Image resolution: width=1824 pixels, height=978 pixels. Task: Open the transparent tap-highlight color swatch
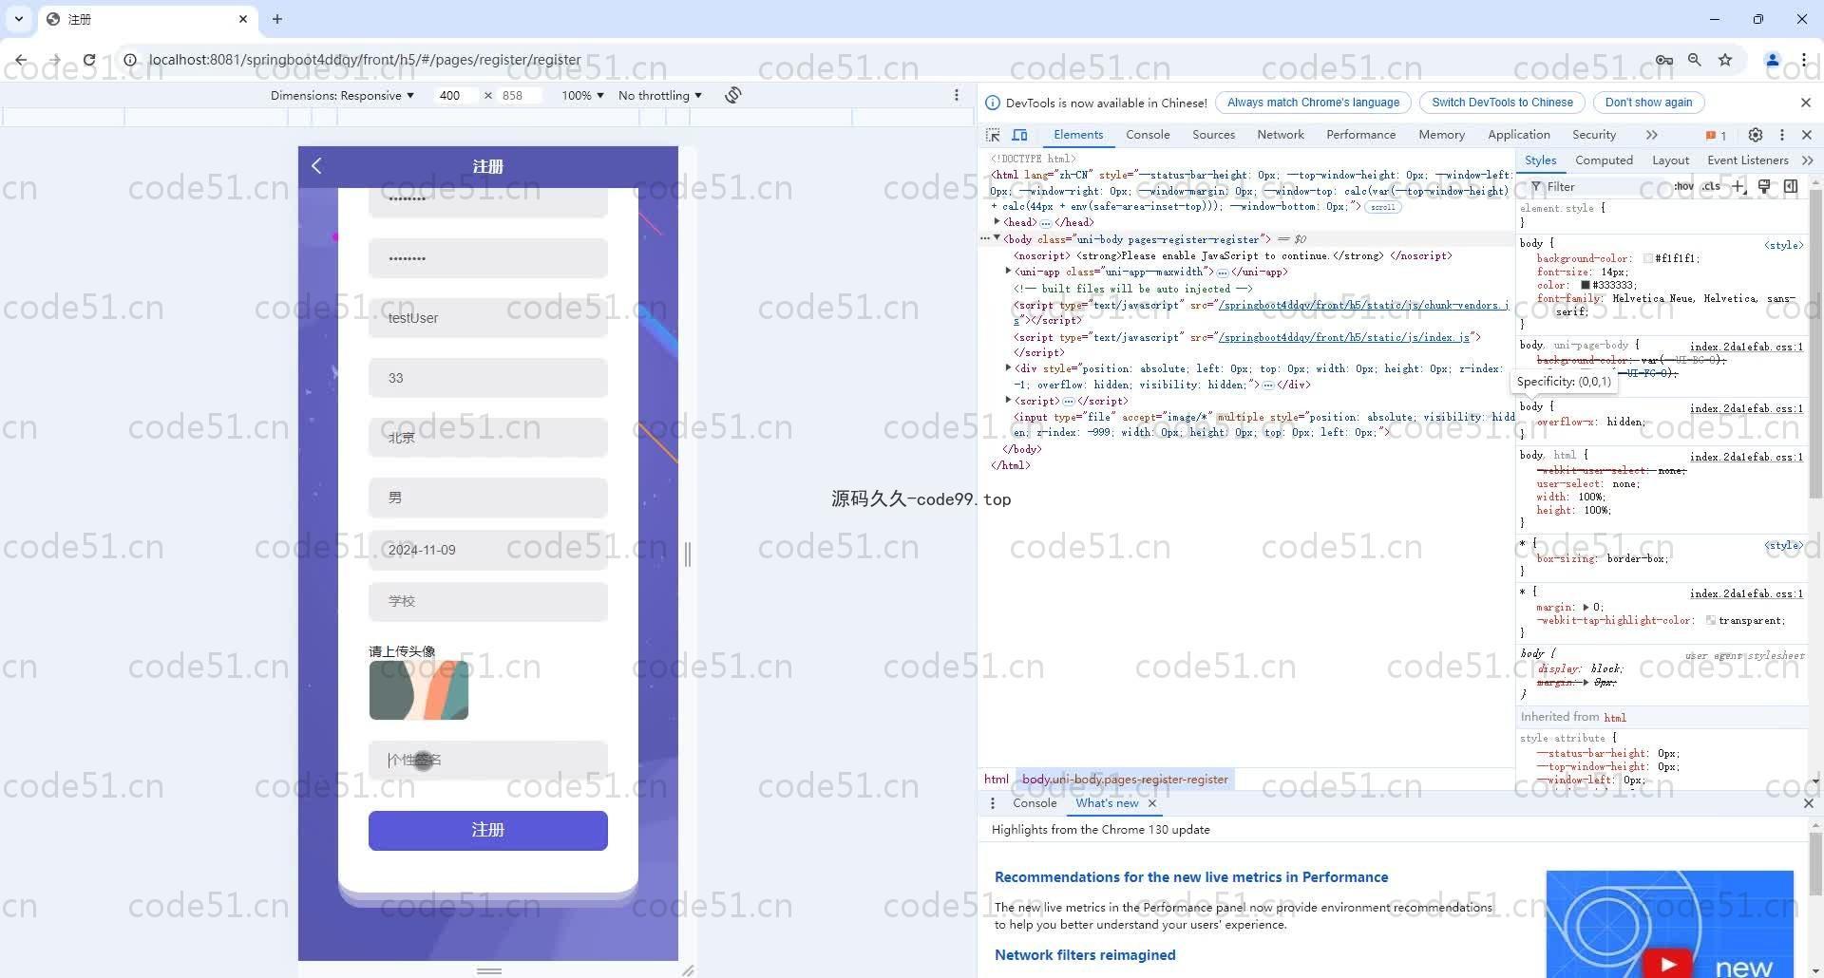pos(1710,620)
